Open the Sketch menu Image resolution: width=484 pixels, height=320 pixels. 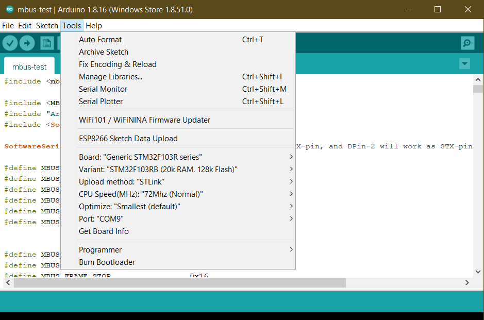[47, 26]
